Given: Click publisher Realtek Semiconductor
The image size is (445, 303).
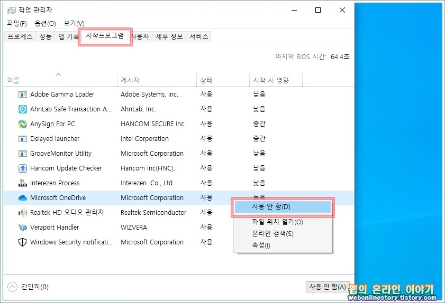Looking at the screenshot, I should pos(153,212).
